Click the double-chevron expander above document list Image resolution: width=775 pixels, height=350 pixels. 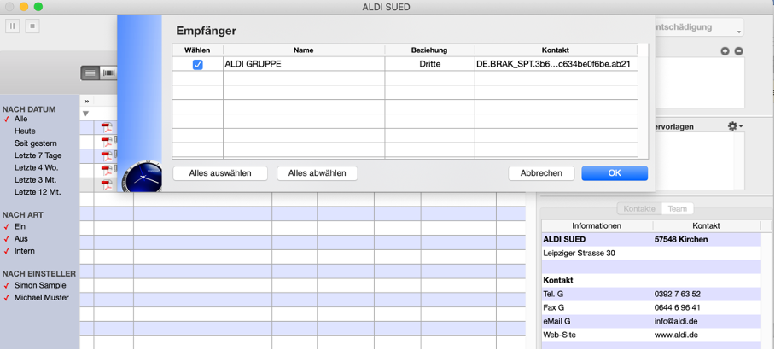(86, 102)
